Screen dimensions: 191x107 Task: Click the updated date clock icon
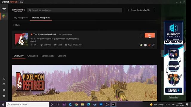tap(41, 45)
